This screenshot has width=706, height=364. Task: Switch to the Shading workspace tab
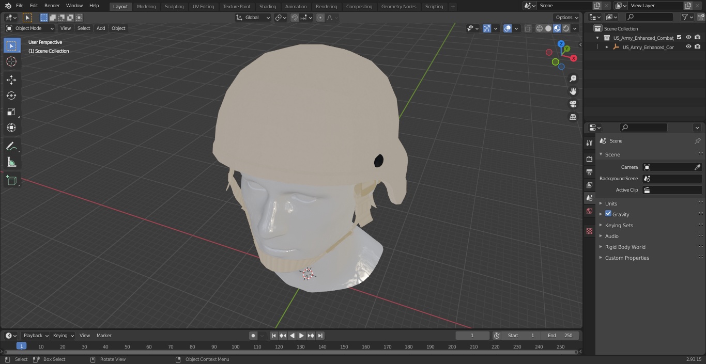(x=268, y=6)
